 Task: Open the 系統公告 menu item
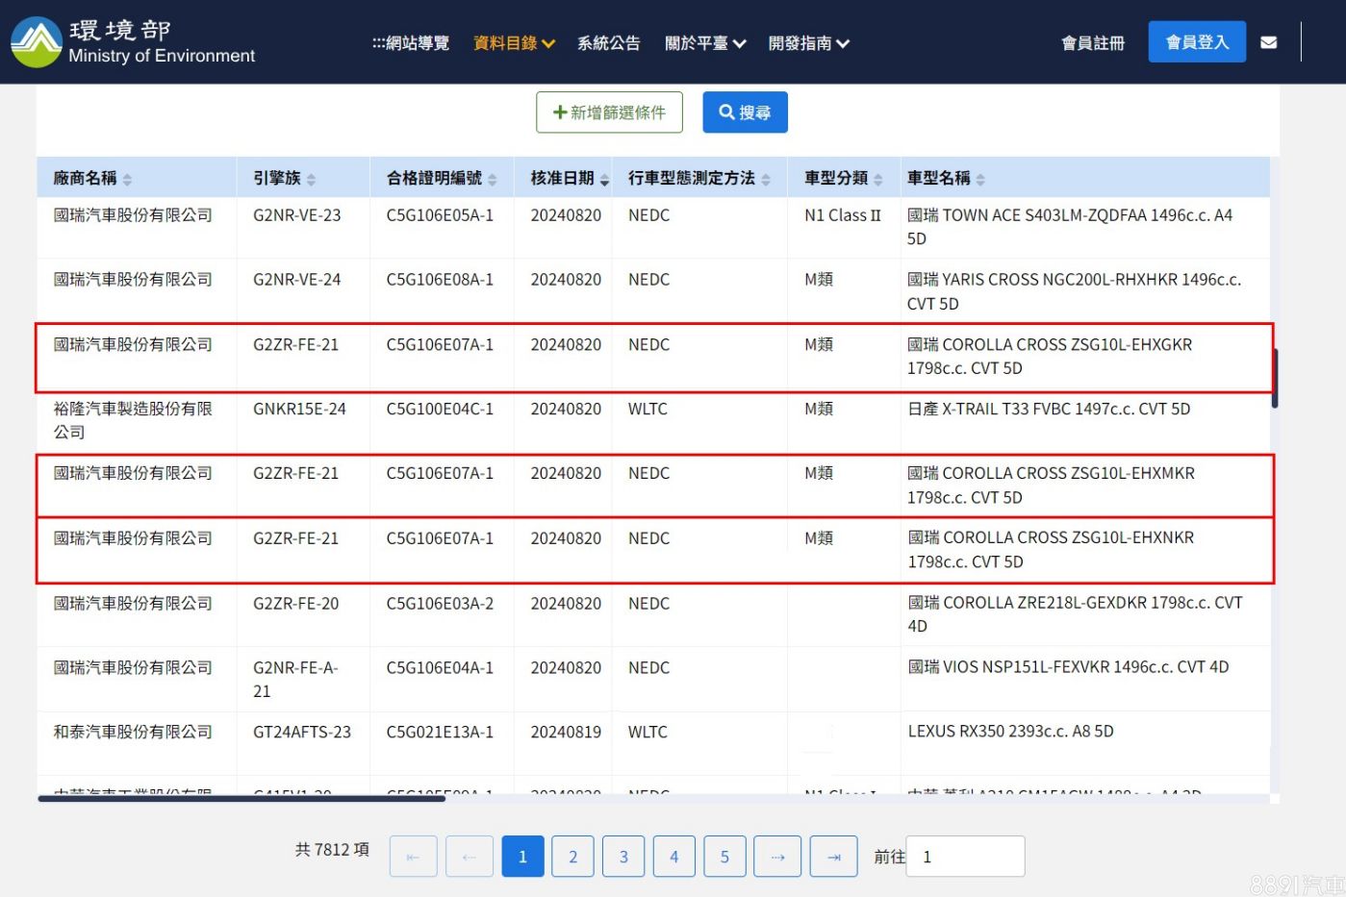(608, 43)
